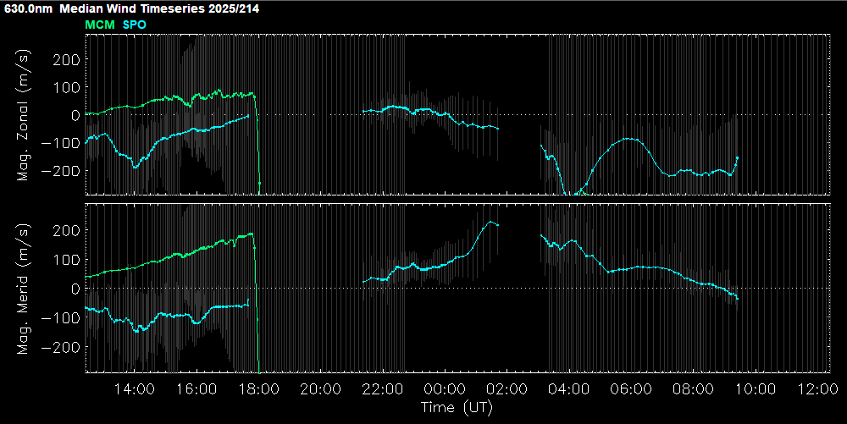The width and height of the screenshot is (847, 424).
Task: Click the 100 tick on meridional axis
Action: point(66,260)
